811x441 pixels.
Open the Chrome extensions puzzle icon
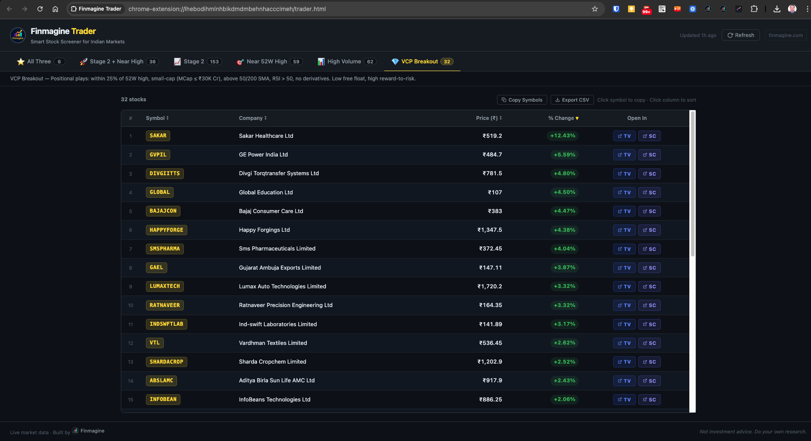754,9
